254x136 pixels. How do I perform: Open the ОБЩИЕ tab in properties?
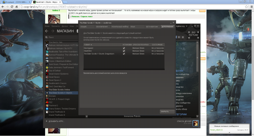pyautogui.click(x=87, y=27)
